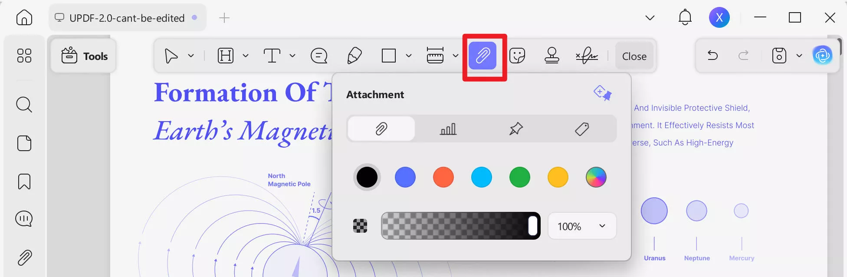Select the pencil drawing tool

coord(355,56)
